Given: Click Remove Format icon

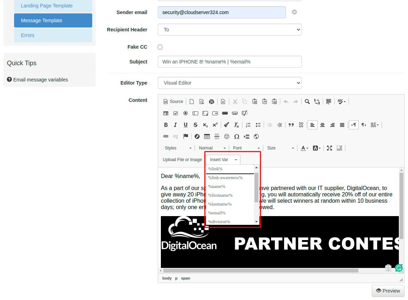Looking at the screenshot, I should [x=236, y=125].
